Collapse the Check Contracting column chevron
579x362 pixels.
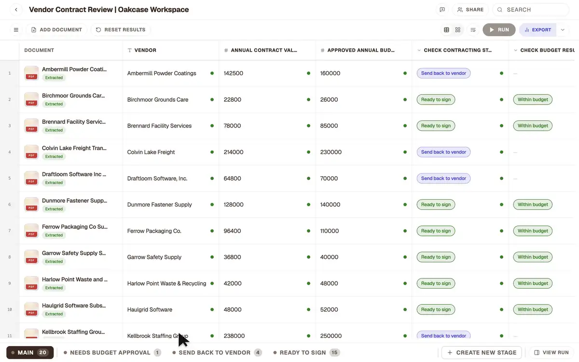(419, 50)
